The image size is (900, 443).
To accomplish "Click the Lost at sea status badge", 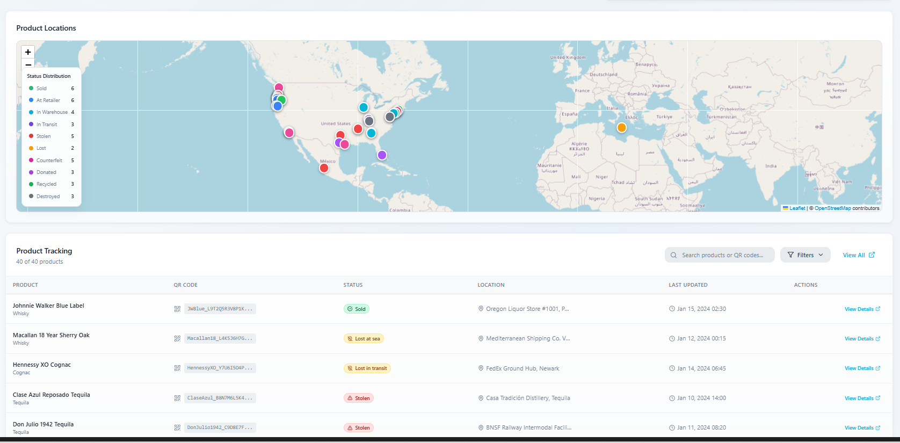I will [364, 339].
